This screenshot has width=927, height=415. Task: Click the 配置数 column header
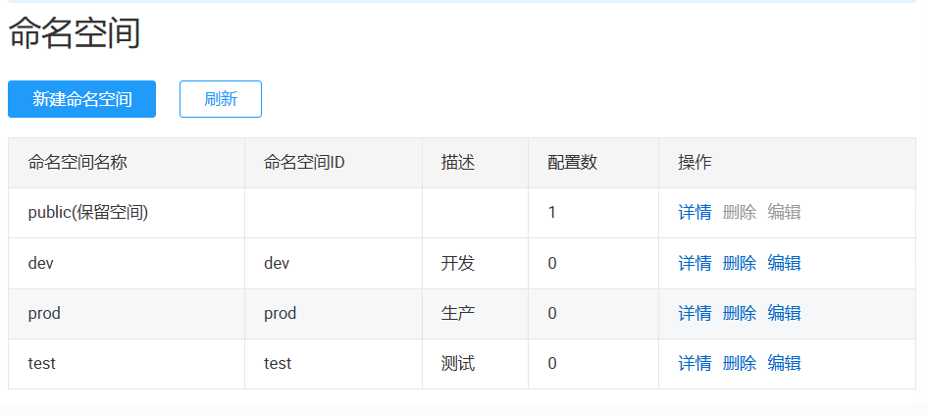click(572, 163)
